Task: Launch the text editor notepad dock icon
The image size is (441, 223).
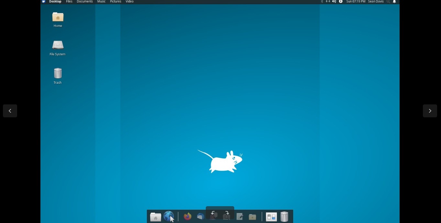Action: pyautogui.click(x=240, y=217)
